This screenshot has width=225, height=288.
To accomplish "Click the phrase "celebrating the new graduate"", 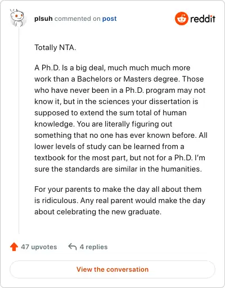I will (x=109, y=212).
